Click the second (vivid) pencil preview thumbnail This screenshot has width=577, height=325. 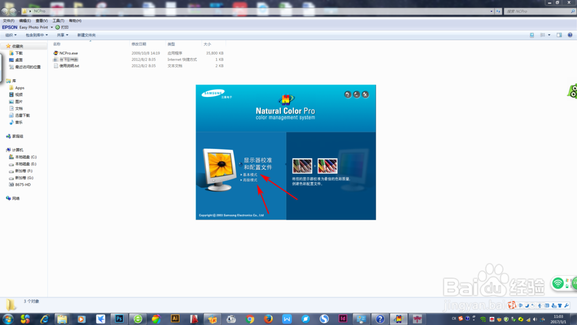pyautogui.click(x=328, y=166)
